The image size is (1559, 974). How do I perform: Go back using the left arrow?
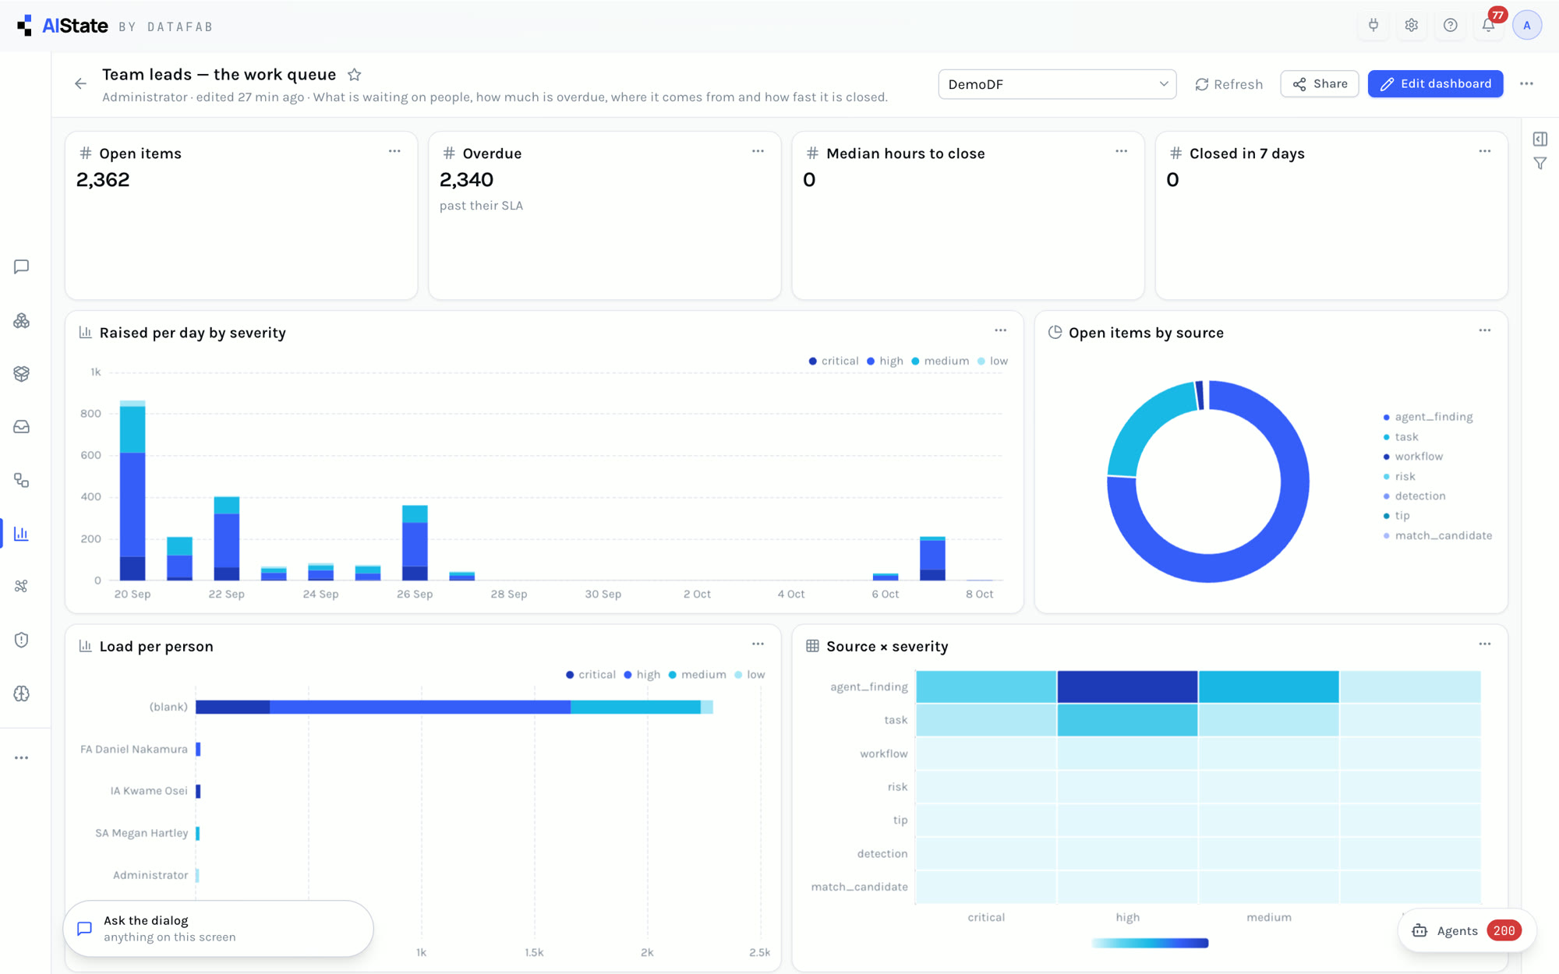80,83
